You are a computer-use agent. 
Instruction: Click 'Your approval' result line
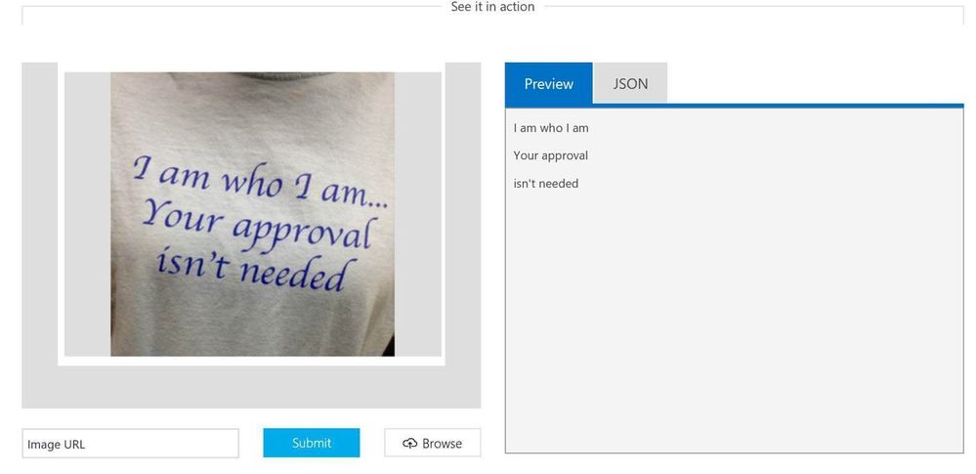pos(551,155)
